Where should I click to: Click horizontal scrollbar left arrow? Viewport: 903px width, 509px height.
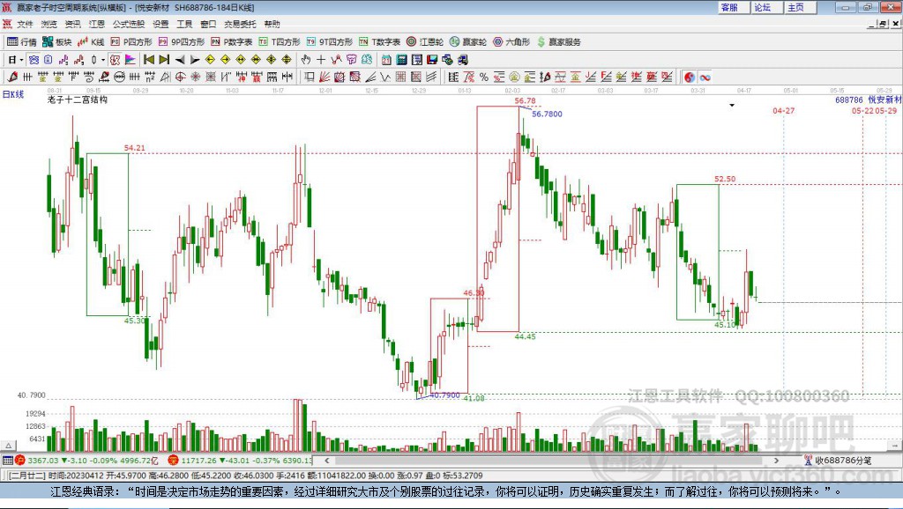coord(326,460)
